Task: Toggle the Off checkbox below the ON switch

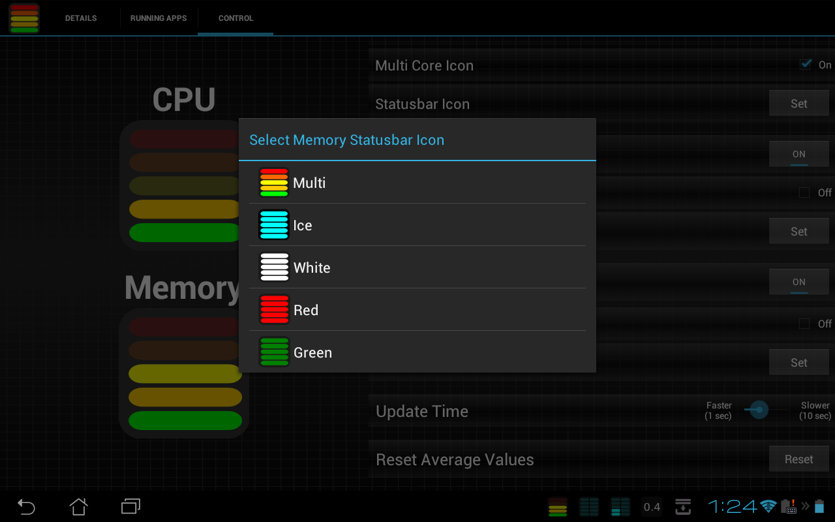Action: pos(804,192)
